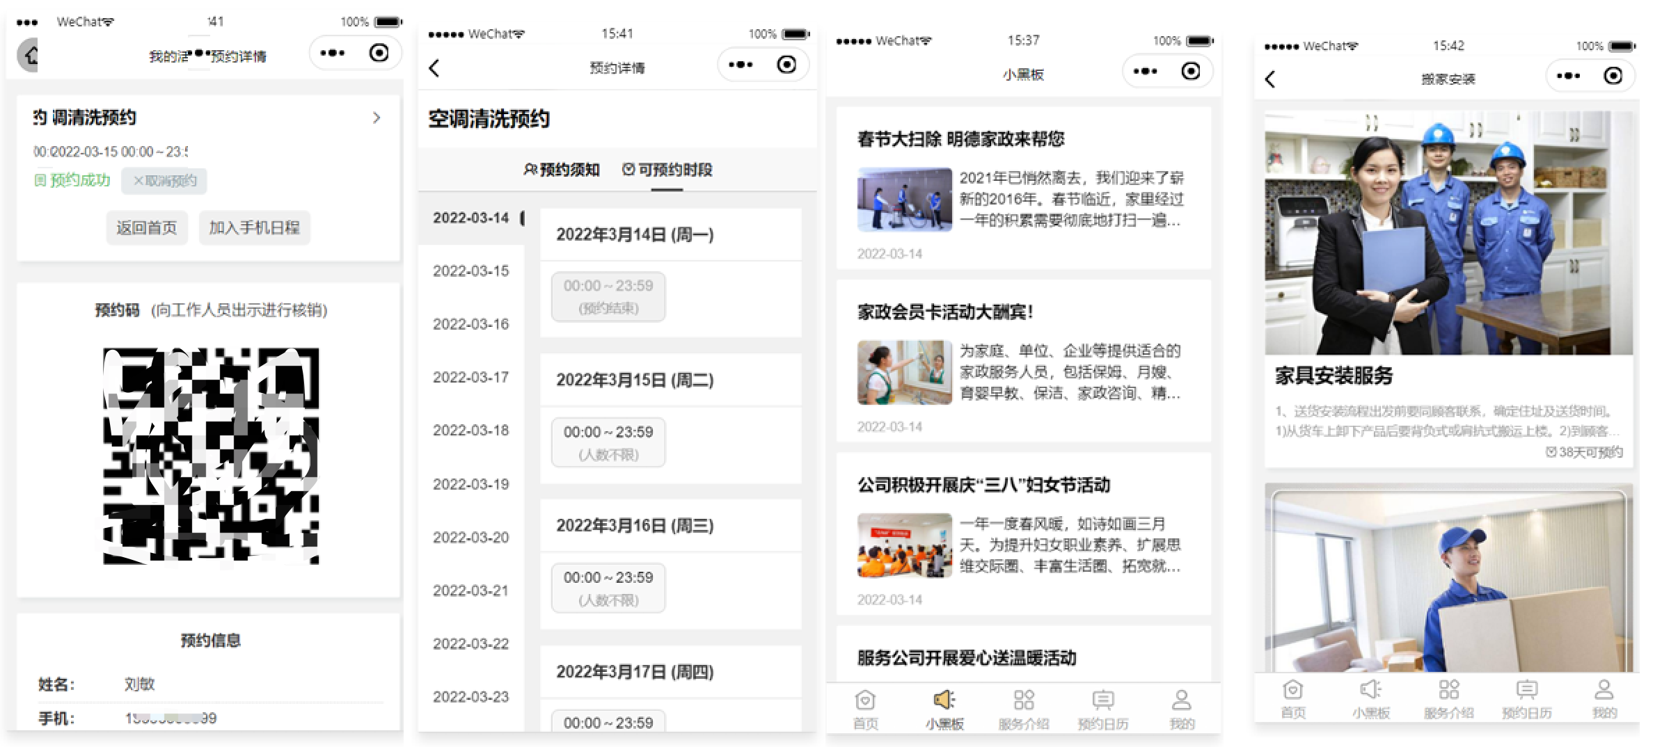
Task: Tap 预约日历 icon in 搬家安装 screen
Action: point(1527,689)
